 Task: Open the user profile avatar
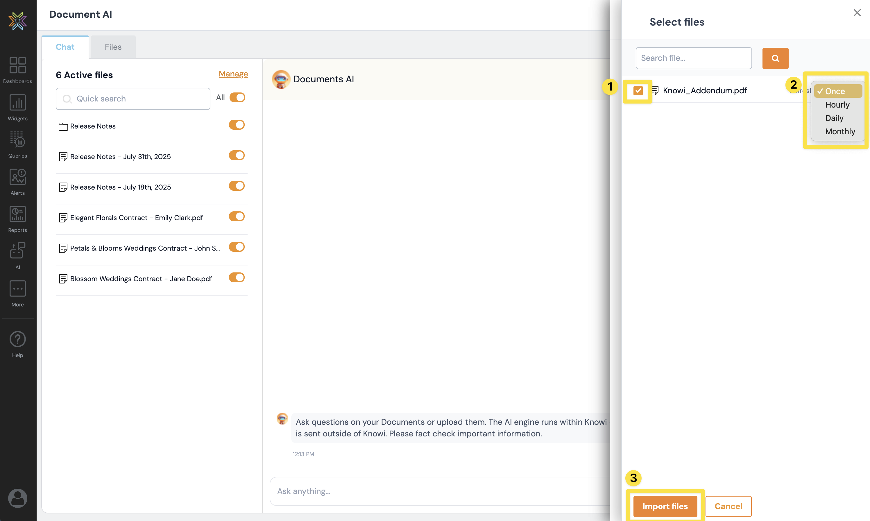click(x=17, y=498)
